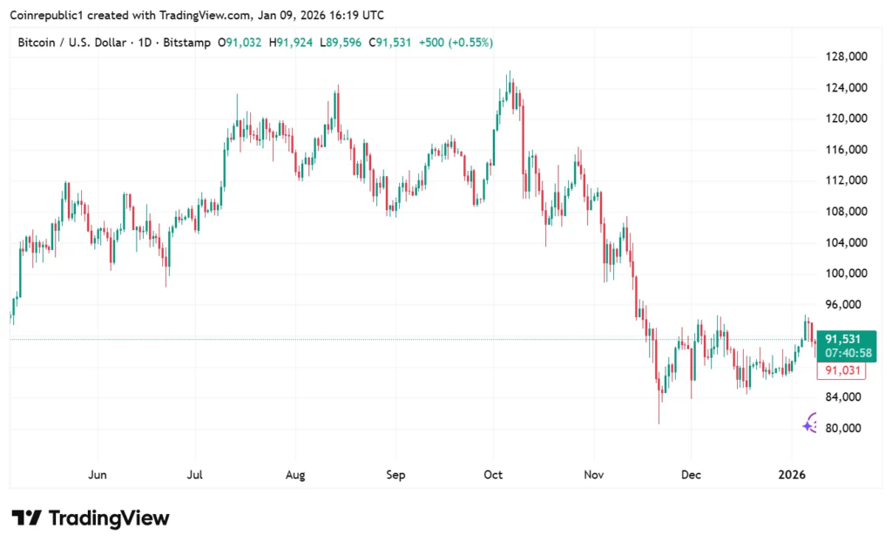Click the Nov label on the date axis
892x548 pixels.
coord(593,476)
